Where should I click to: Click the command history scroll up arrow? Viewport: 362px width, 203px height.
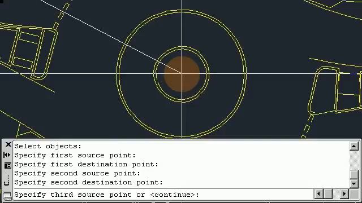click(x=354, y=146)
